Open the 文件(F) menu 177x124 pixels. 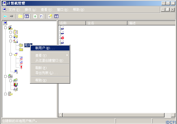[14, 10]
